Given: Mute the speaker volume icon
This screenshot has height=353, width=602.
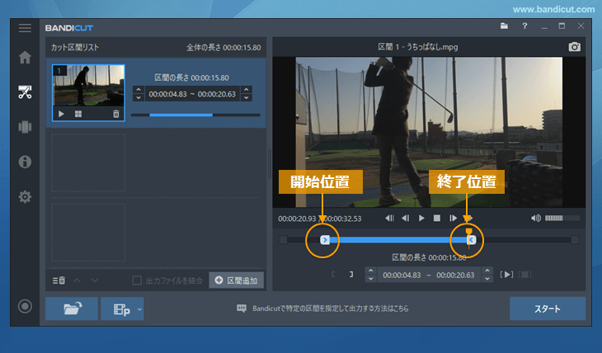Looking at the screenshot, I should [x=535, y=219].
